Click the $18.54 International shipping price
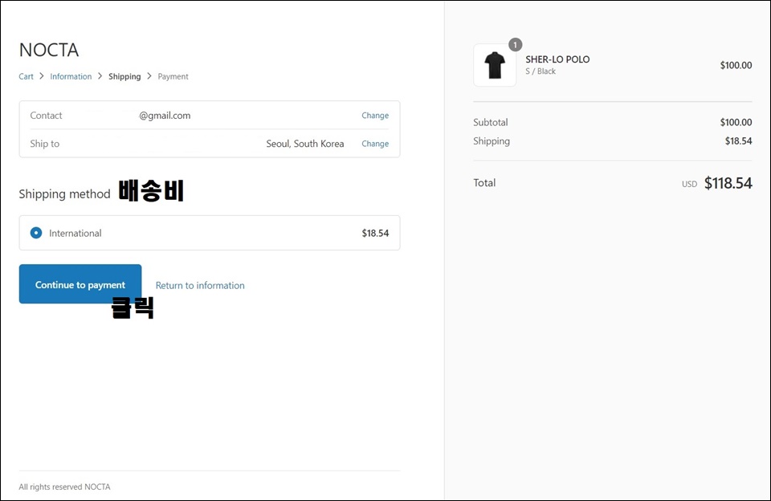Screen dimensions: 771x501 point(375,233)
